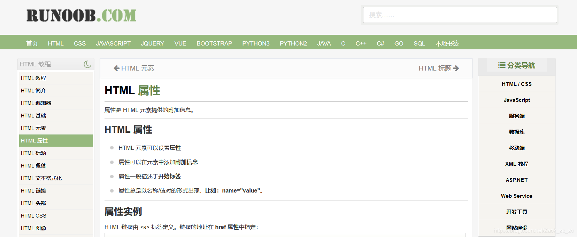Select HTML 基础 in the sidebar
The height and width of the screenshot is (237, 577).
pyautogui.click(x=56, y=116)
